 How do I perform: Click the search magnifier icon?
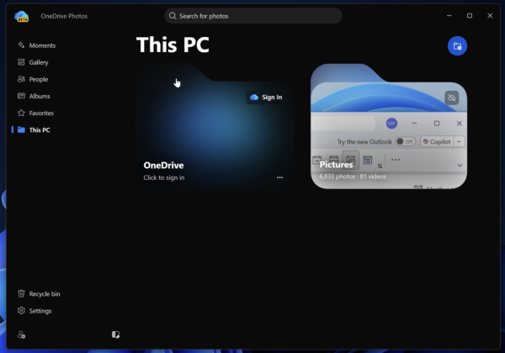[173, 16]
